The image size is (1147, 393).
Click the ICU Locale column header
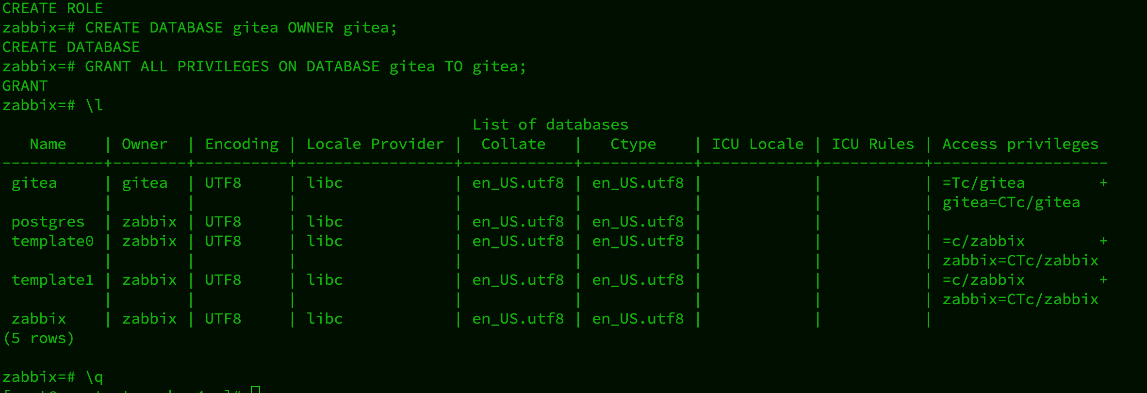click(x=757, y=144)
